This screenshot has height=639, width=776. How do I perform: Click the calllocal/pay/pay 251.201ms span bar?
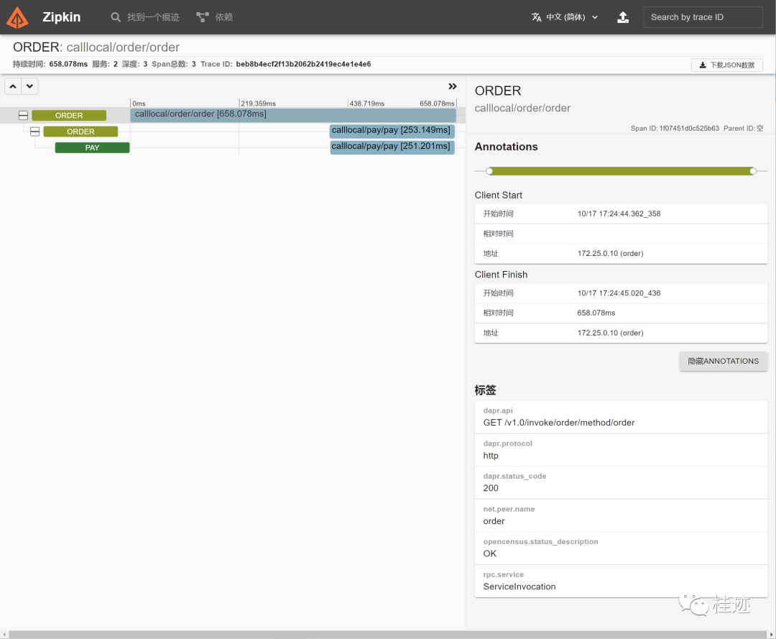(392, 147)
